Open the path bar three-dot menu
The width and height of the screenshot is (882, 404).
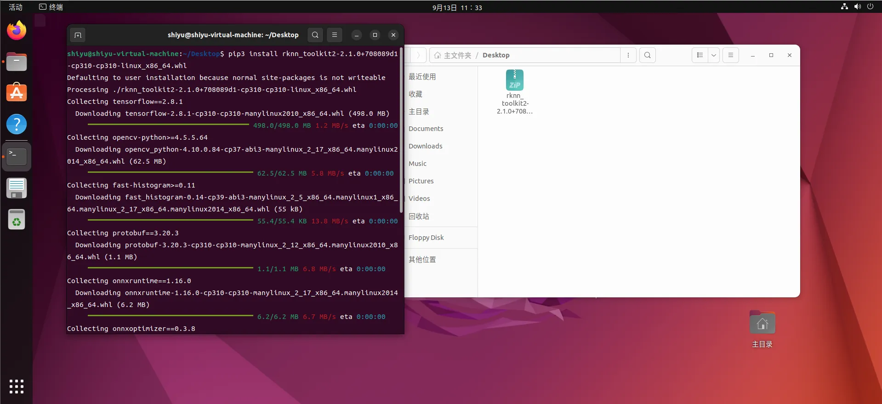(x=628, y=55)
